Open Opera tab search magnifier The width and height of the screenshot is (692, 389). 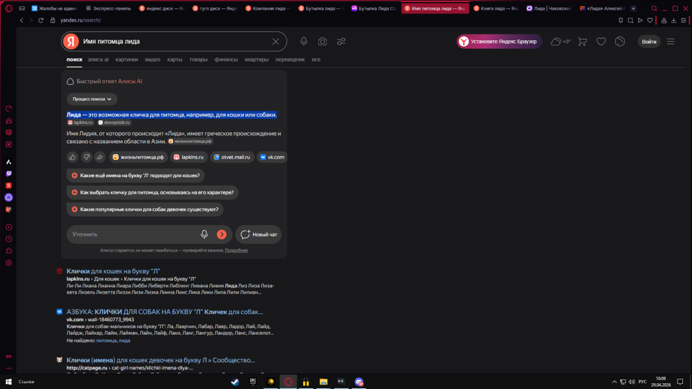[x=654, y=8]
